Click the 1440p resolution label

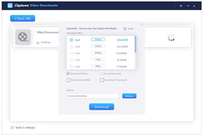click(x=98, y=46)
